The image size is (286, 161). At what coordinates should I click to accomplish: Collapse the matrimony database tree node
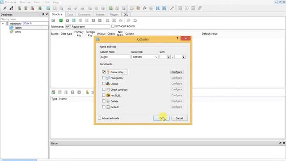[3, 24]
